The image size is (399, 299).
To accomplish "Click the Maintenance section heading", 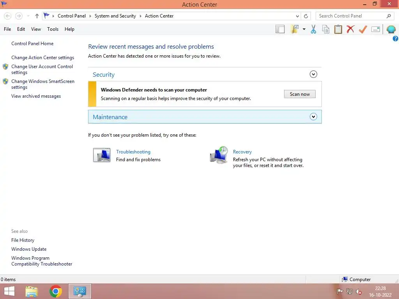I will click(x=110, y=117).
